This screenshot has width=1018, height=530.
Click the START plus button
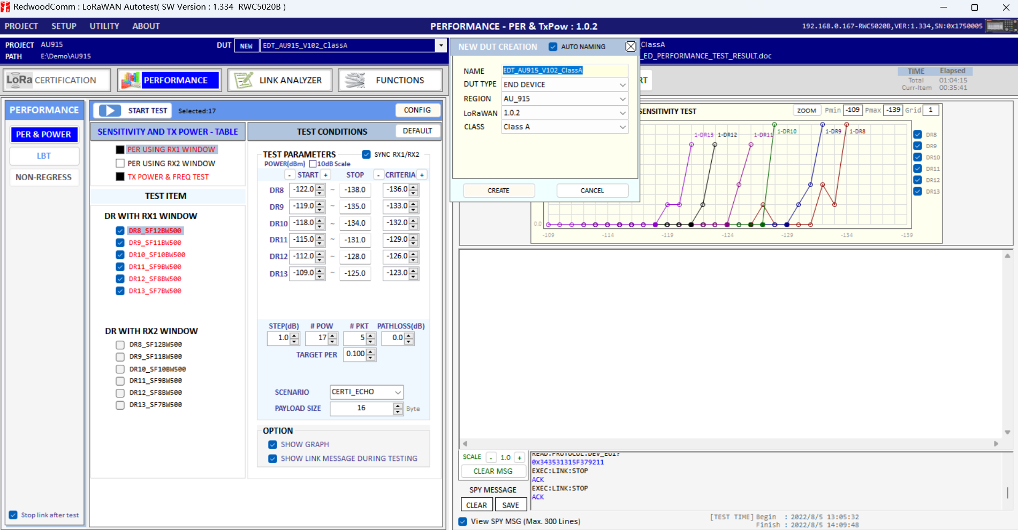[x=325, y=175]
